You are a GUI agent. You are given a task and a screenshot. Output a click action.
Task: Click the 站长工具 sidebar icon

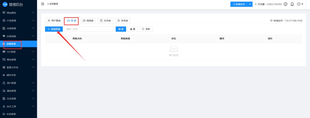click(4, 106)
